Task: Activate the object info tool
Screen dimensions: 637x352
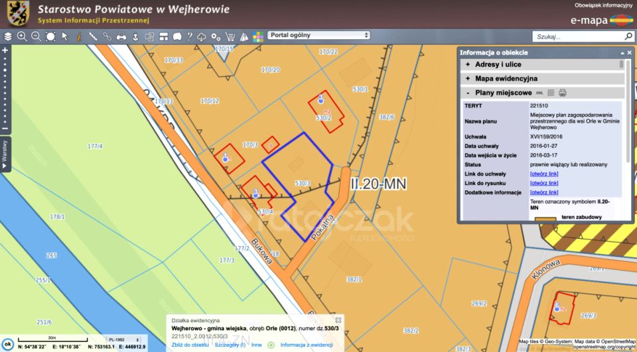Action: coord(79,36)
